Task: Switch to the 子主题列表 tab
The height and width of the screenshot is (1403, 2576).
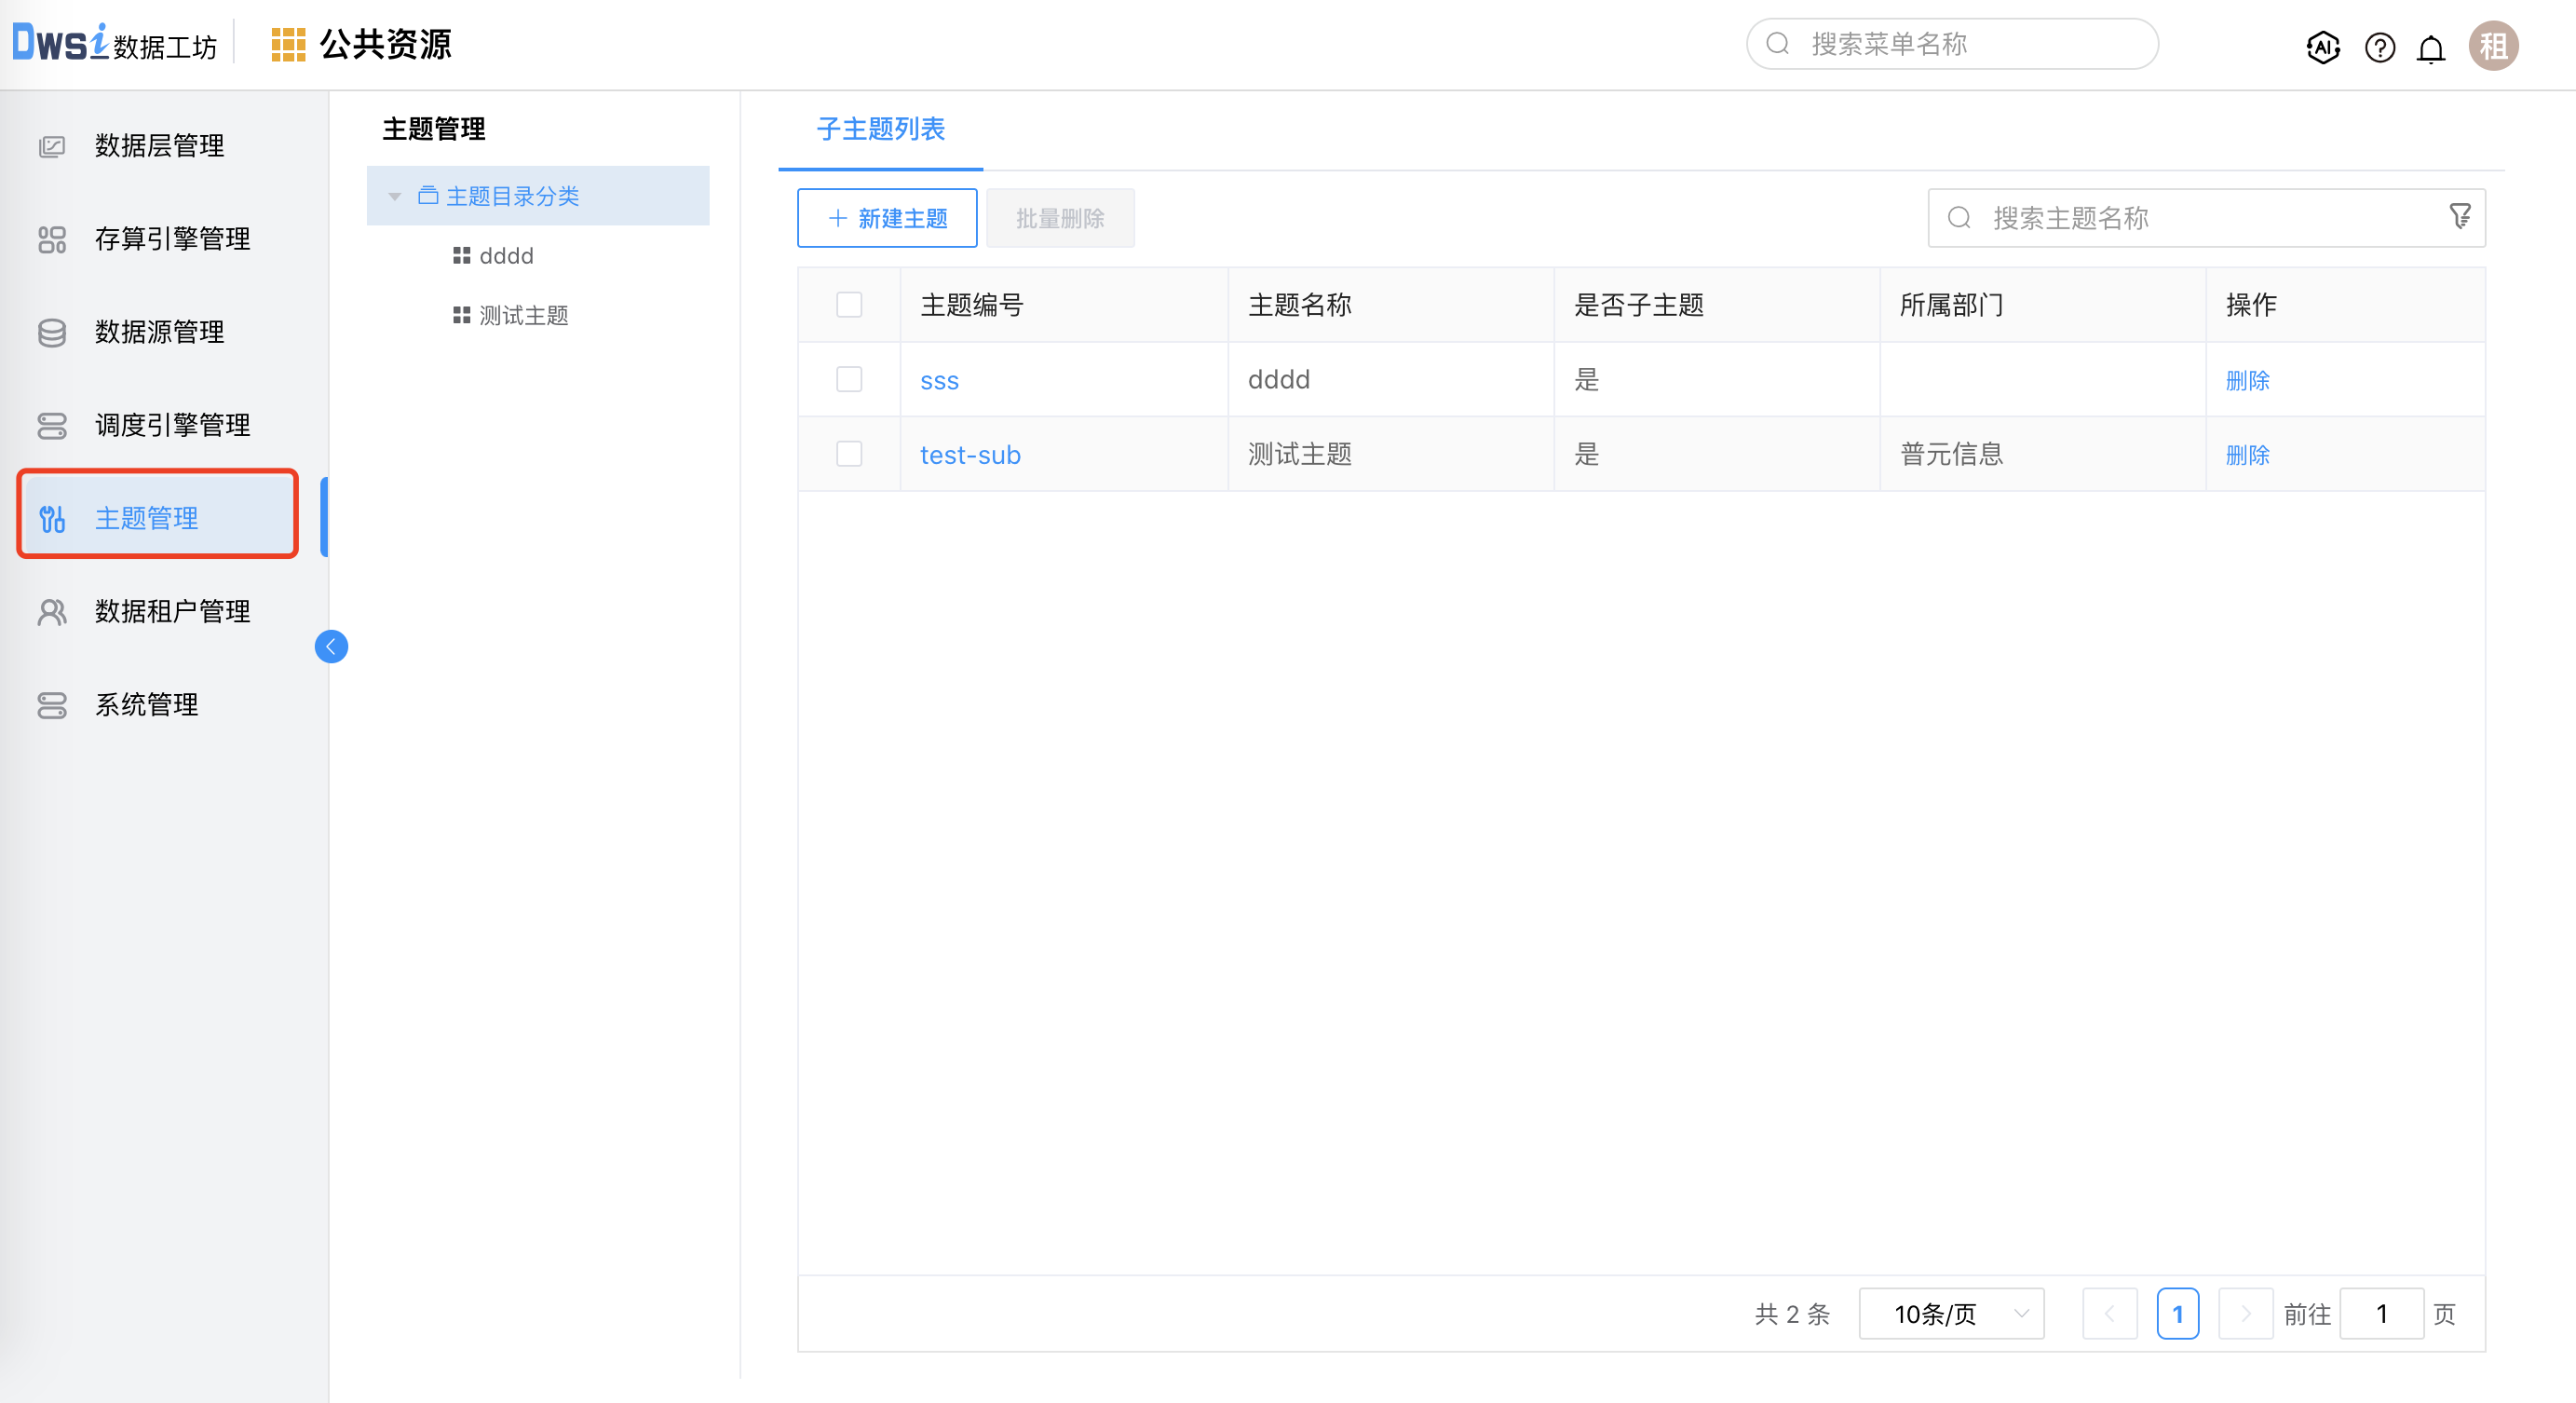Action: point(878,130)
